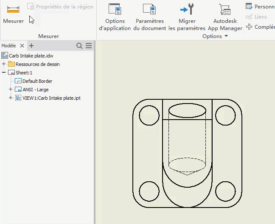Click the Compléments add-ins plus icon

click(249, 27)
